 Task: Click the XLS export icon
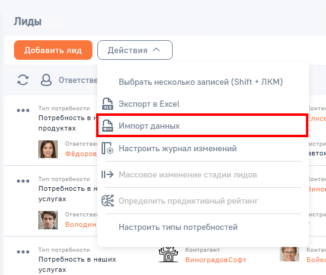click(108, 104)
